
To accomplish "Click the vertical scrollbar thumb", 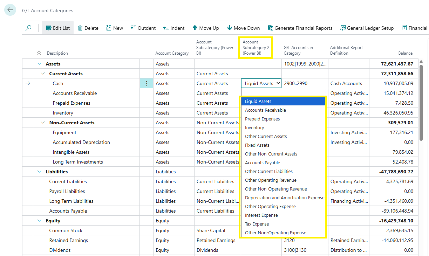I will [421, 102].
